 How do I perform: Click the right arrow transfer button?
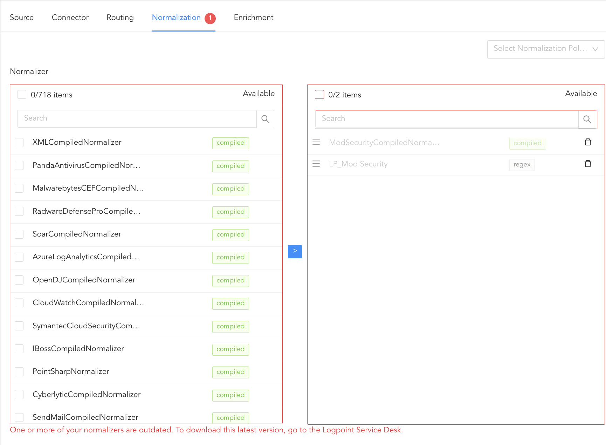295,251
